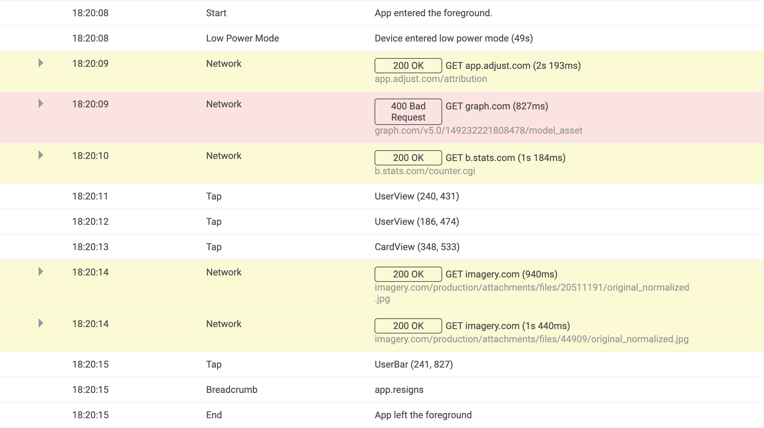Screen dimensions: 764x428
Task: Open the b.stats.com/counter.cgi URL
Action: pyautogui.click(x=425, y=171)
